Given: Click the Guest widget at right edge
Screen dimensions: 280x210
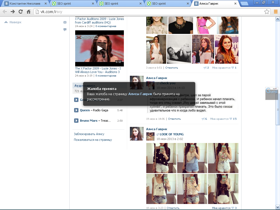Looking at the screenshot, I should [272, 93].
